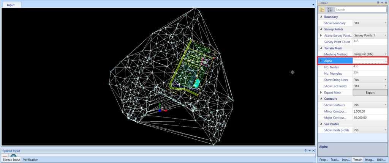Viewport: 389px width, 163px height.
Task: Collapse the Survey Points section
Action: 321,29
